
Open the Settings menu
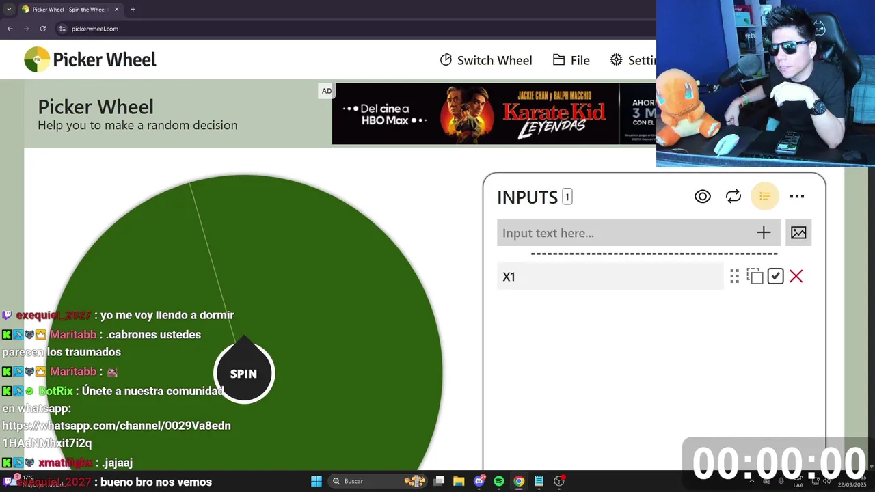coord(633,60)
